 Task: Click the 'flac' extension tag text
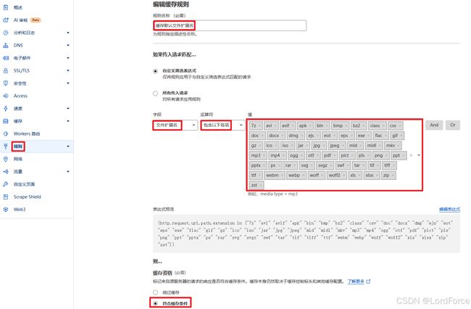378,136
